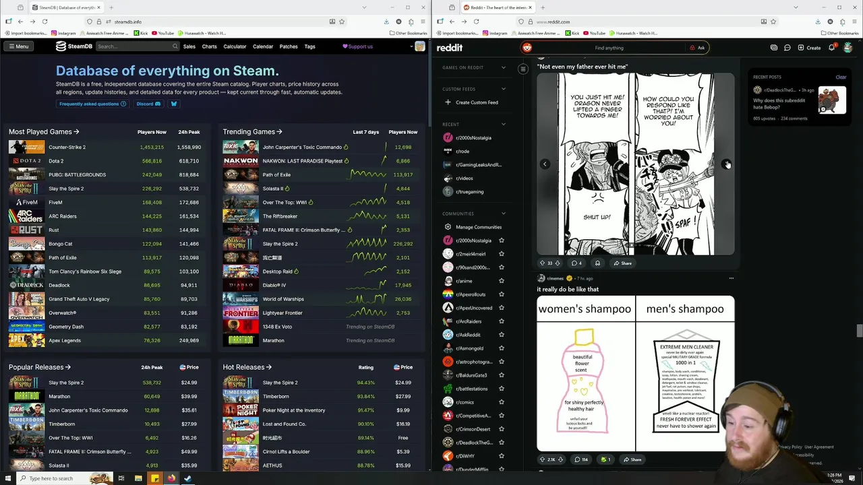
Task: Open Frequently asked questions link
Action: 92,104
